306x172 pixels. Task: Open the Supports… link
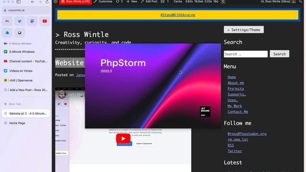tap(237, 95)
